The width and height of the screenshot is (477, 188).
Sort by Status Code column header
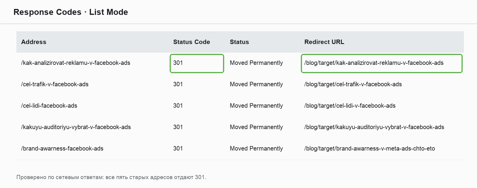(x=191, y=42)
